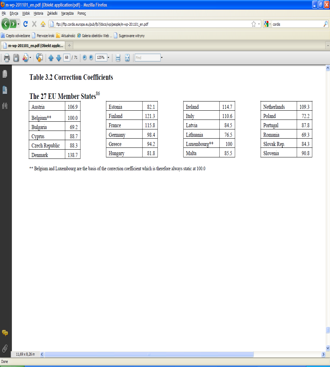Click the horizontal scrollbar thumb

click(x=149, y=354)
